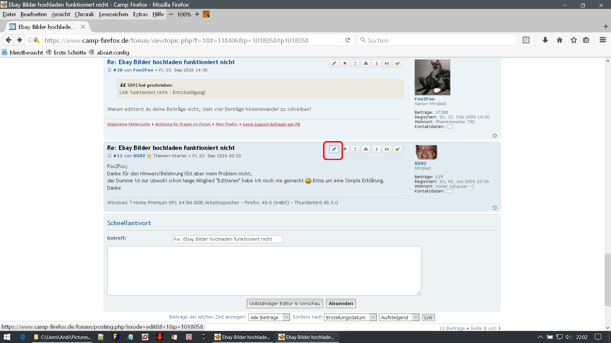Open the Downloads panel arrow
This screenshot has height=343, width=611.
[x=545, y=40]
